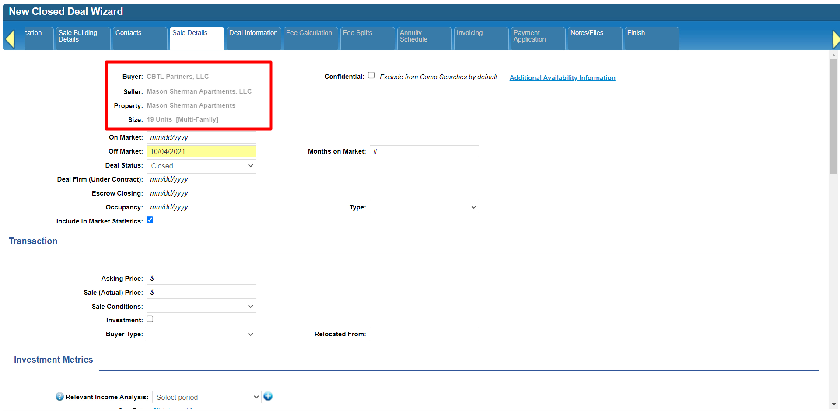The width and height of the screenshot is (840, 412).
Task: Enable the Investment checkbox
Action: pyautogui.click(x=150, y=319)
